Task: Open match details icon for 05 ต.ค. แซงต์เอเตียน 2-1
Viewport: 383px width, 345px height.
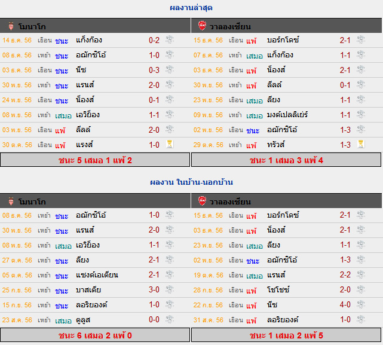Action: coord(170,274)
